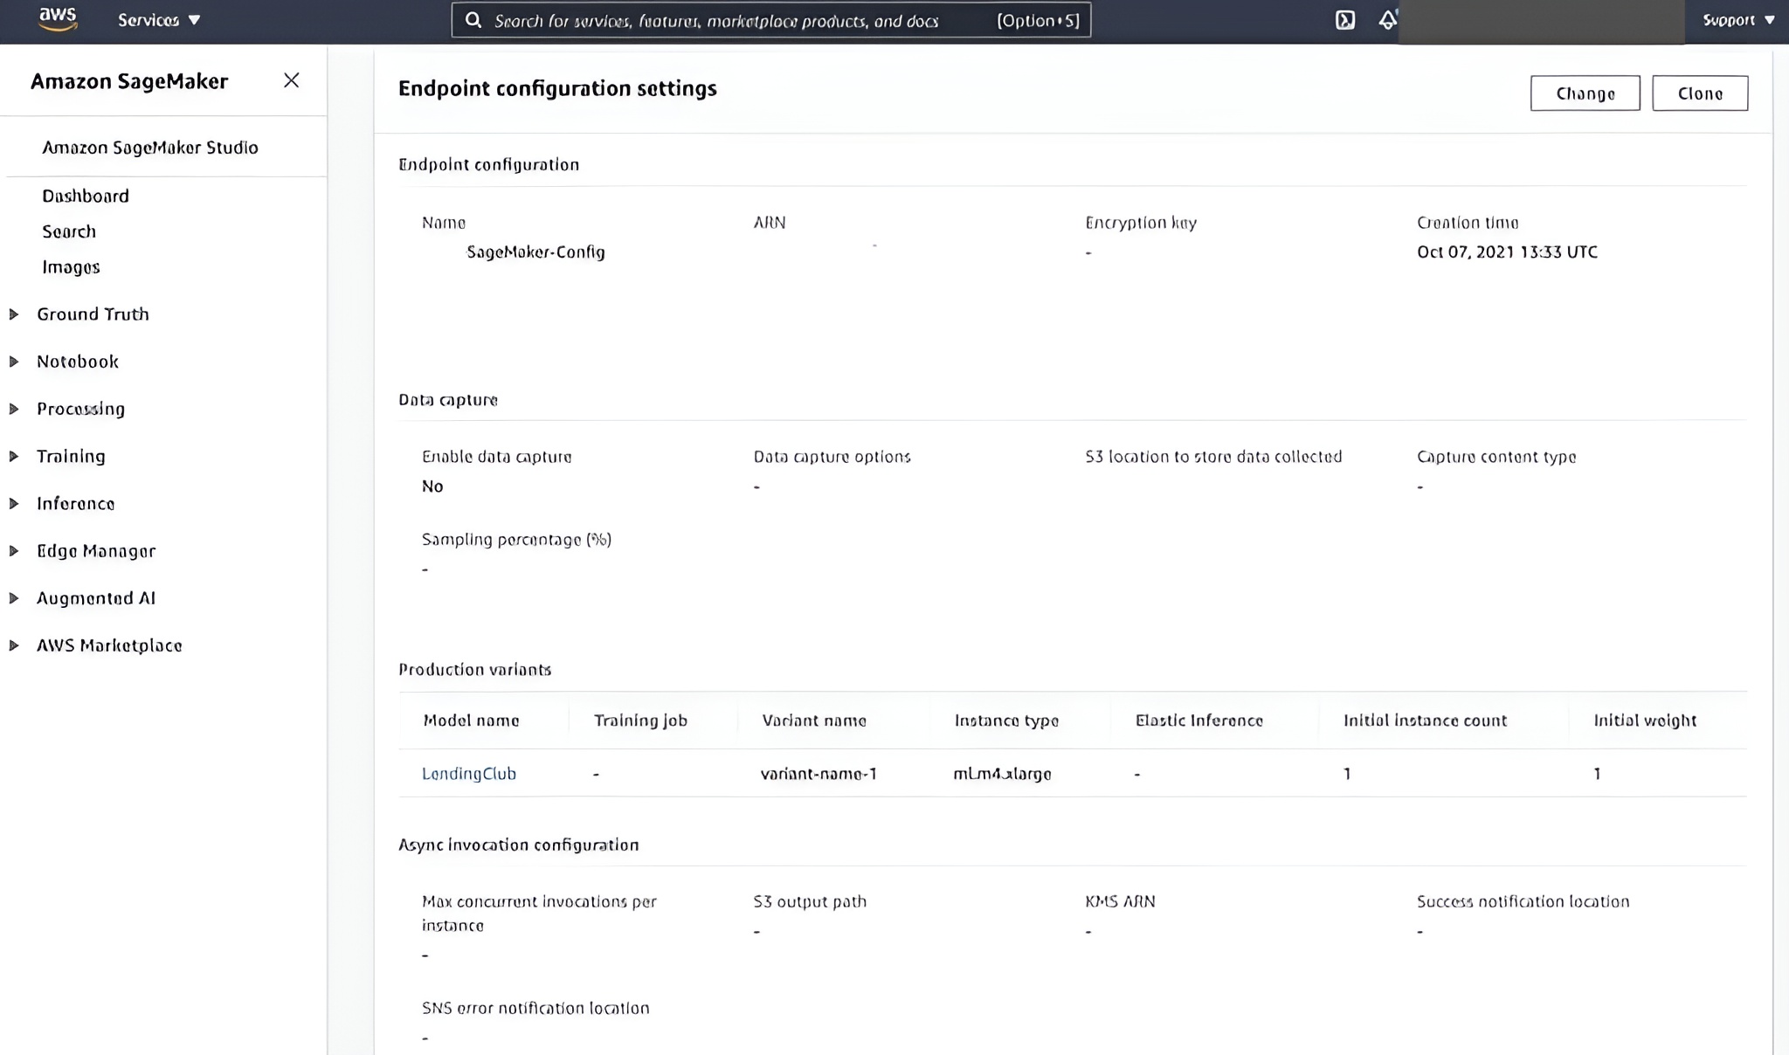Click inside the services search field
This screenshot has height=1055, width=1789.
tap(769, 20)
